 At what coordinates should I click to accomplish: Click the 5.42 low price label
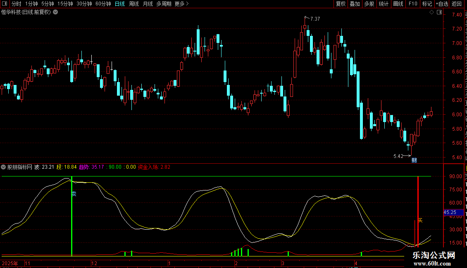pos(398,156)
